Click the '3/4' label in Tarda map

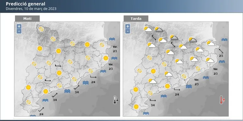tap(153, 105)
